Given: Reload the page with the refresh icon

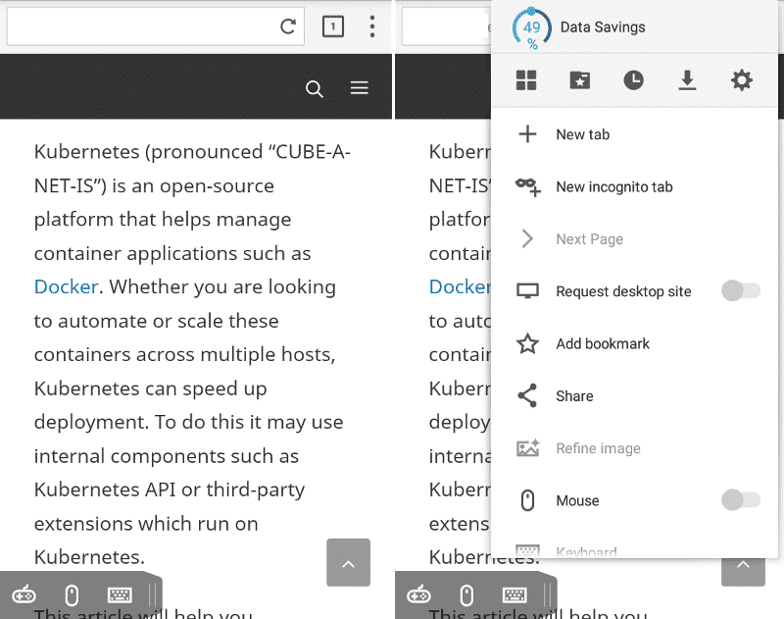Looking at the screenshot, I should pyautogui.click(x=288, y=26).
